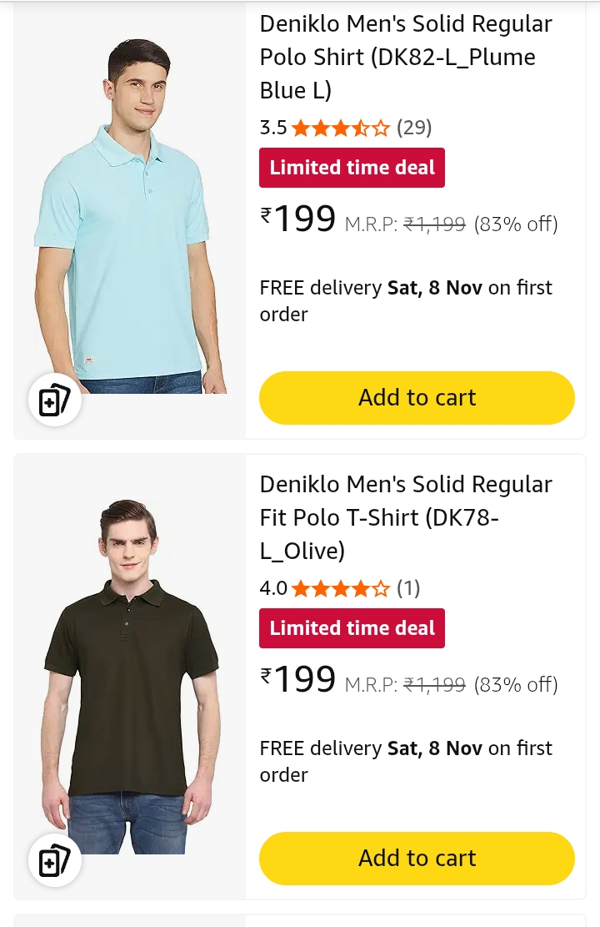Open reviews via the (1) ratings count
This screenshot has height=927, width=600.
pos(409,588)
